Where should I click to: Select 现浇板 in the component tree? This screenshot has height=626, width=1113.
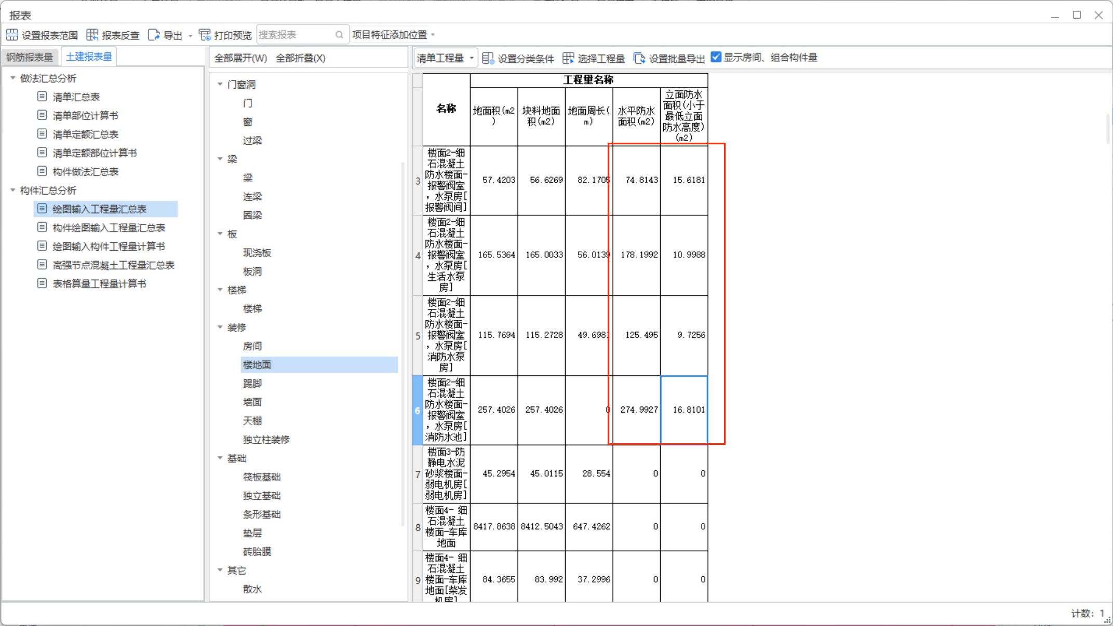(x=257, y=252)
